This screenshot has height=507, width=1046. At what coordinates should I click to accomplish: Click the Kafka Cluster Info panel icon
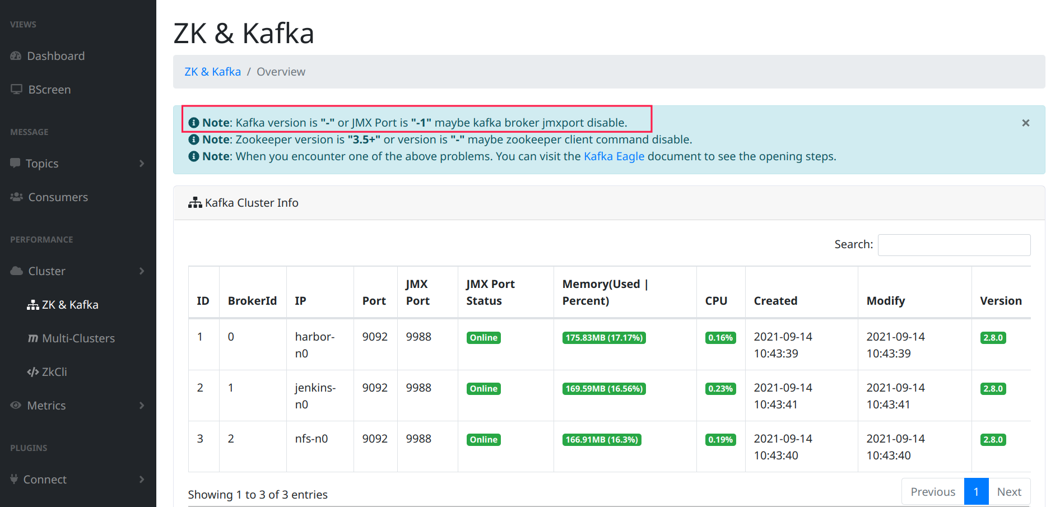[x=194, y=202]
